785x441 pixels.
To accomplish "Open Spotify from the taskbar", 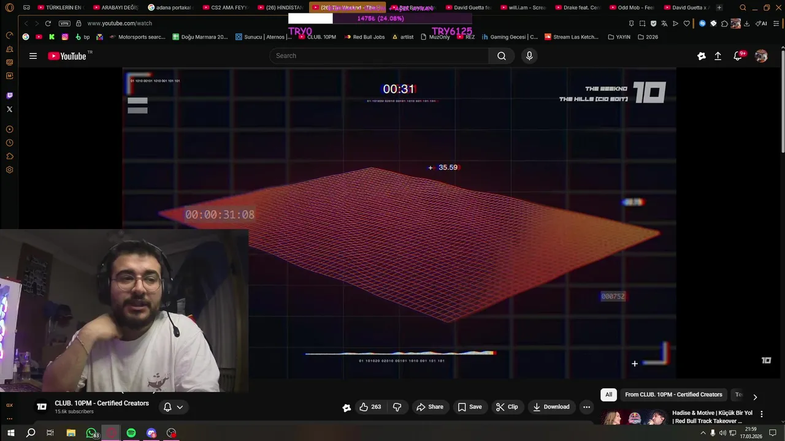I will (131, 433).
